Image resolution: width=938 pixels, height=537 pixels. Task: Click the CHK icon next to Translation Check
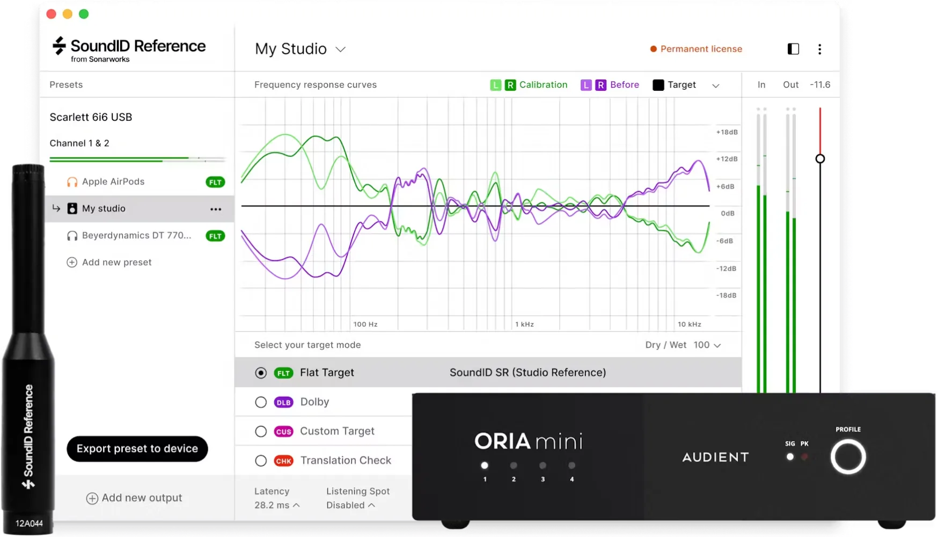[x=283, y=461]
